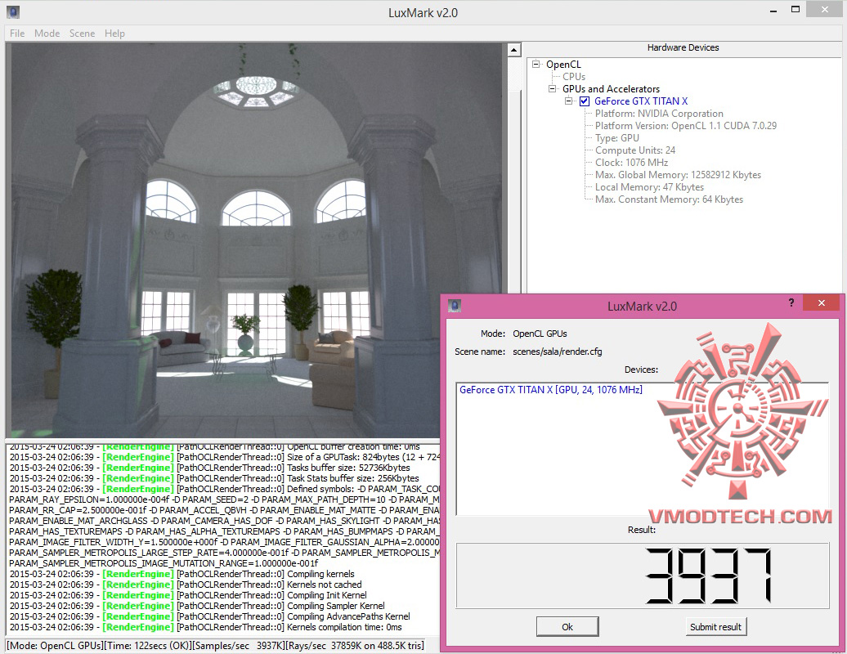Click the scene name scenes/sala/render.cfg
The image size is (847, 654).
coord(557,352)
